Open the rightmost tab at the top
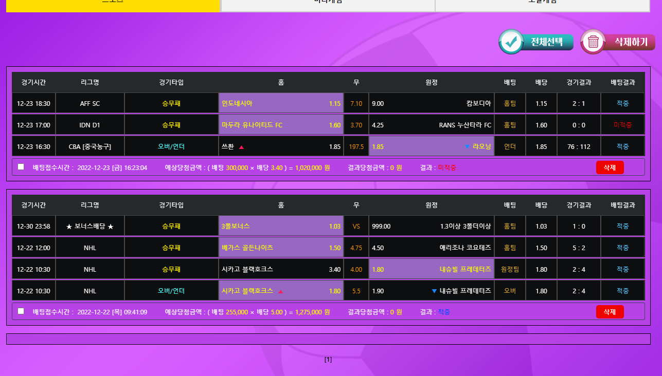 pyautogui.click(x=542, y=4)
